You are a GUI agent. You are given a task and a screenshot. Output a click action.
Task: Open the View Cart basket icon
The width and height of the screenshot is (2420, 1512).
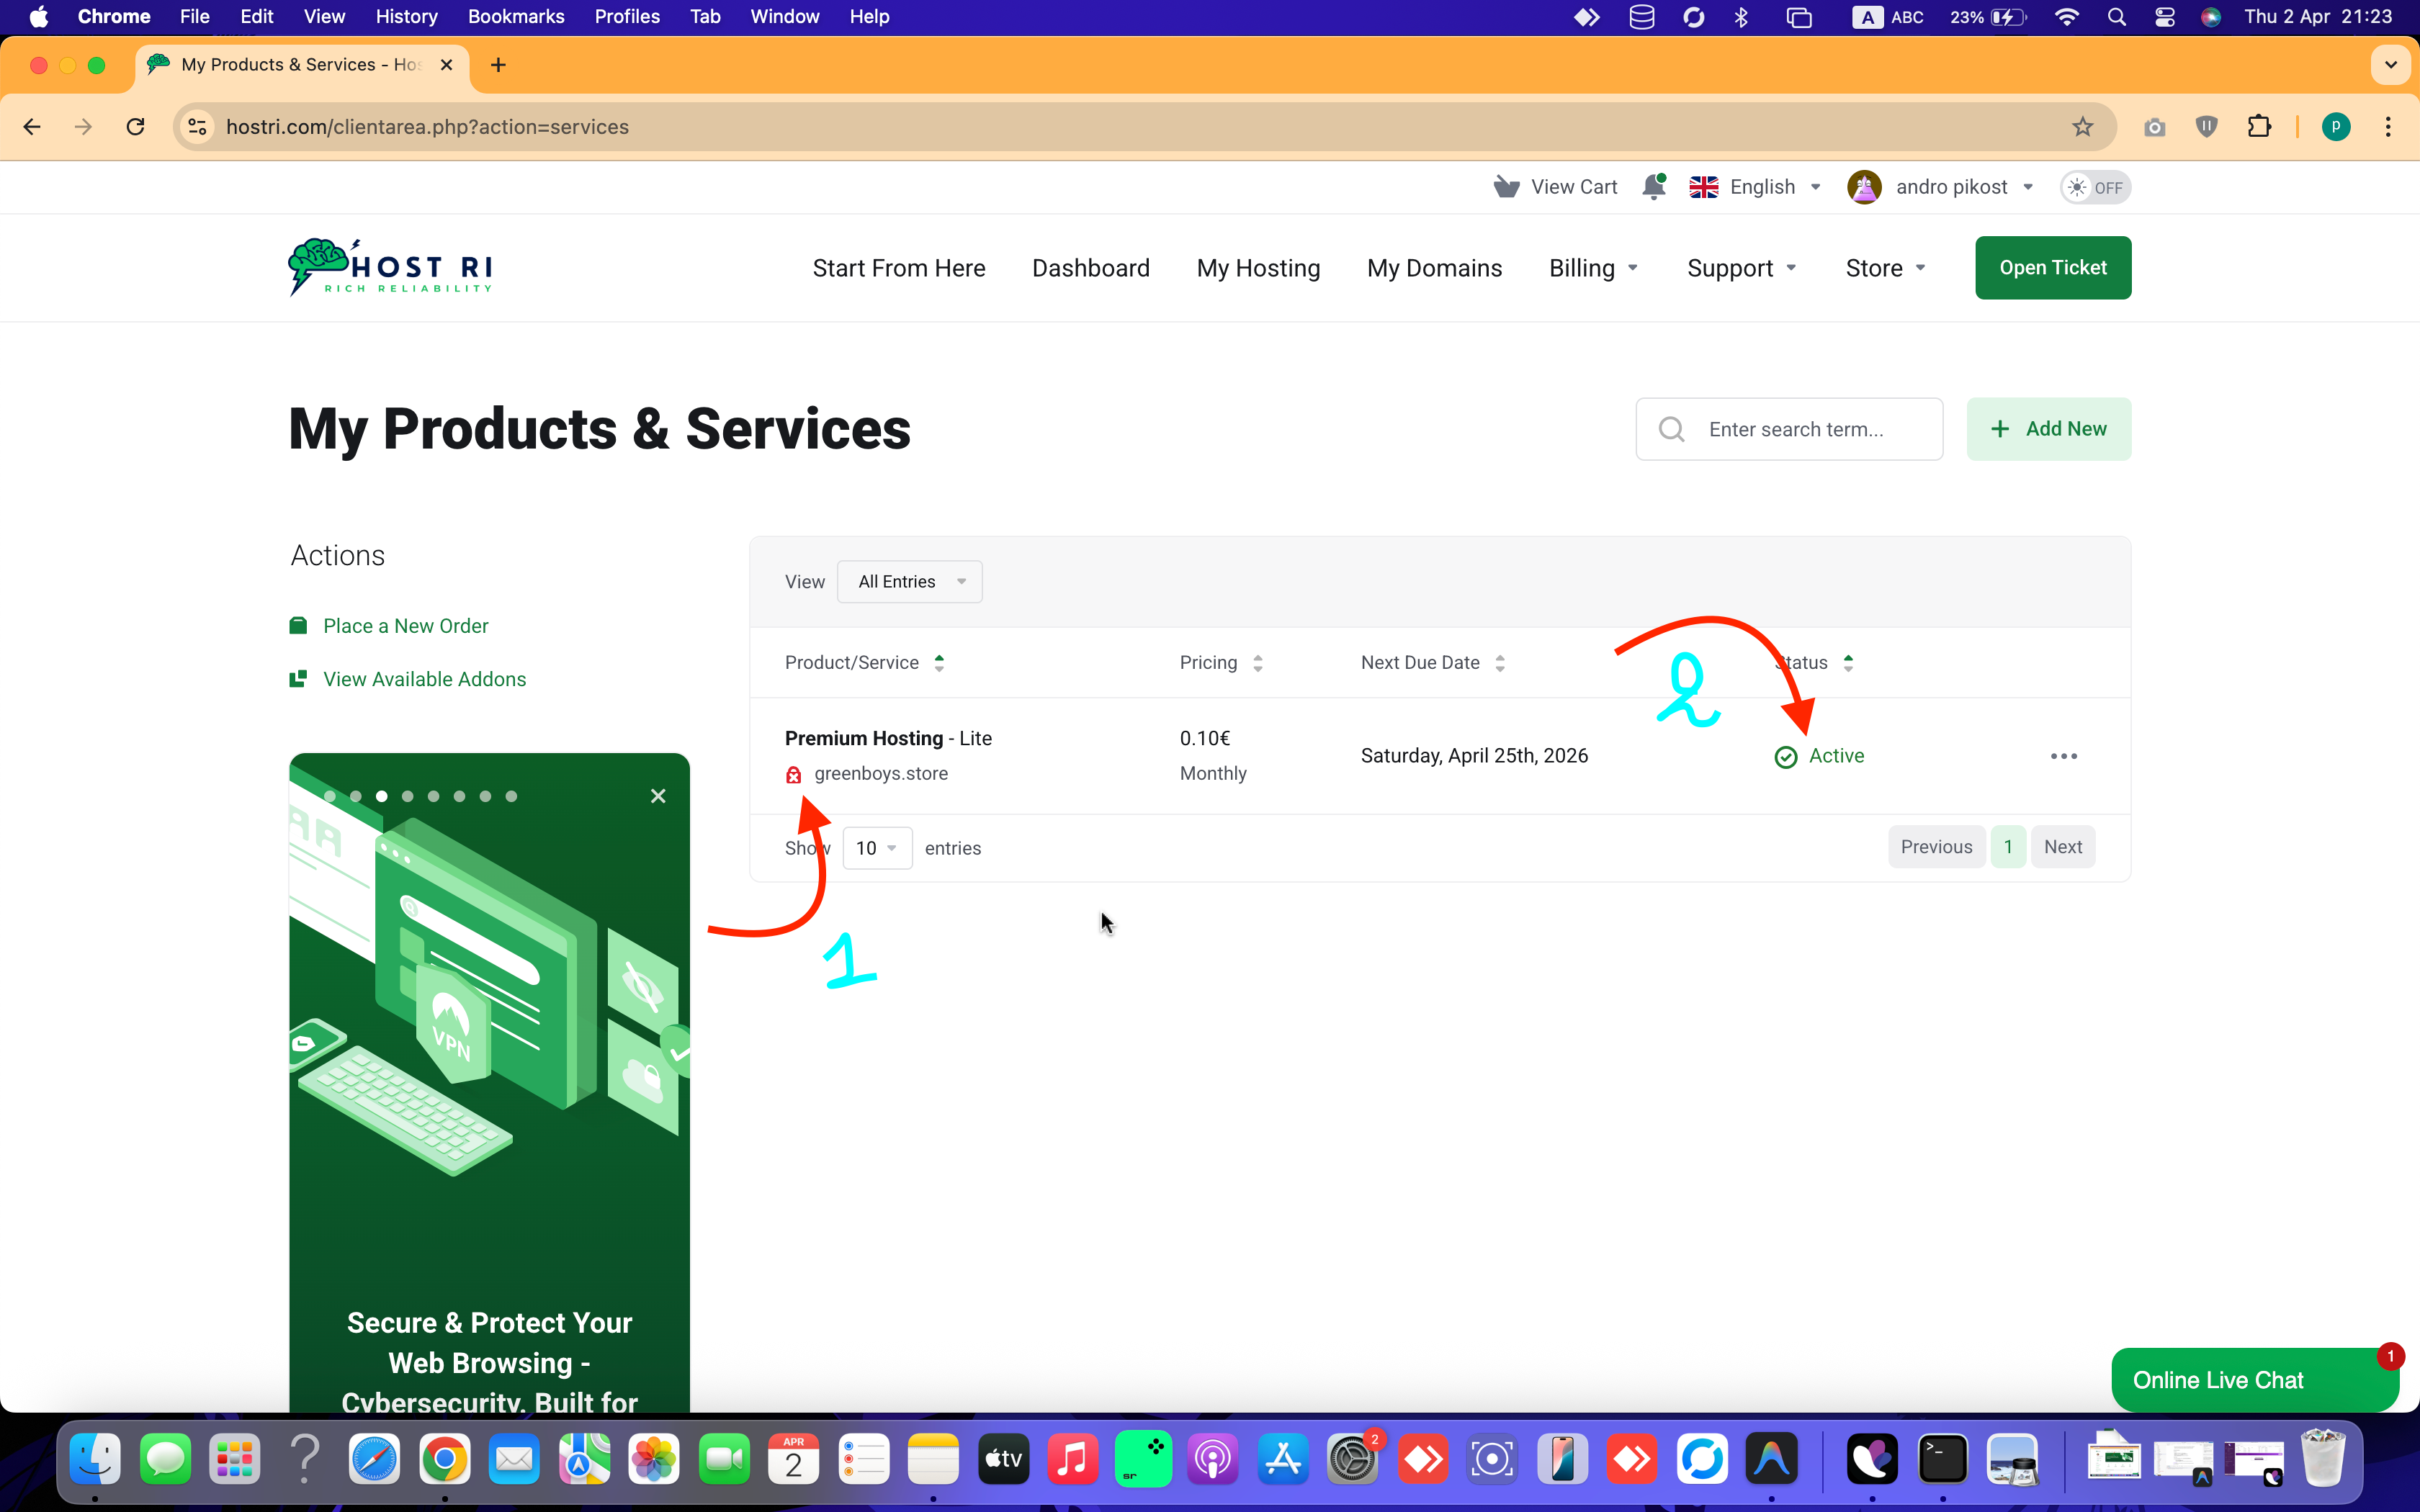tap(1506, 187)
